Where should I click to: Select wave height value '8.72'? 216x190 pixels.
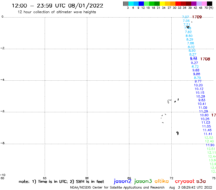pyautogui.click(x=195, y=67)
